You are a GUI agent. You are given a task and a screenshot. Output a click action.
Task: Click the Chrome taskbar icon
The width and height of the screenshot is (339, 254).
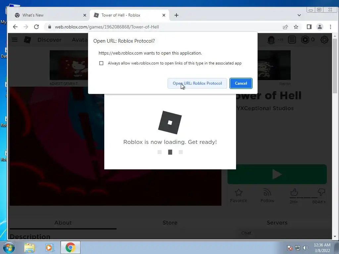click(x=70, y=247)
